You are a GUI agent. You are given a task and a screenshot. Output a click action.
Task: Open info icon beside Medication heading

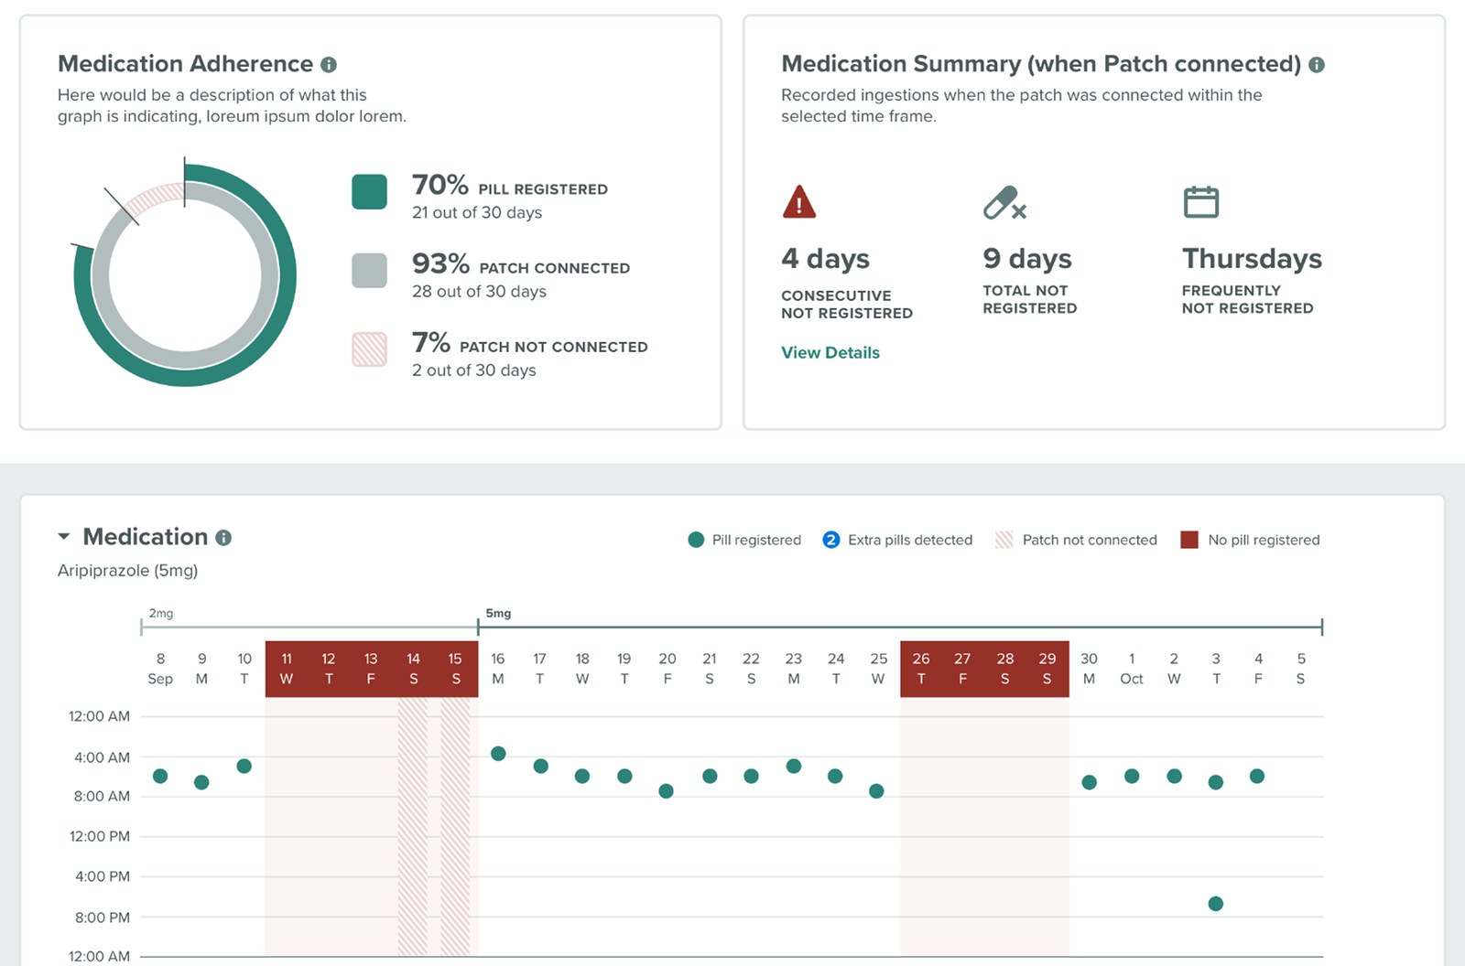coord(223,538)
